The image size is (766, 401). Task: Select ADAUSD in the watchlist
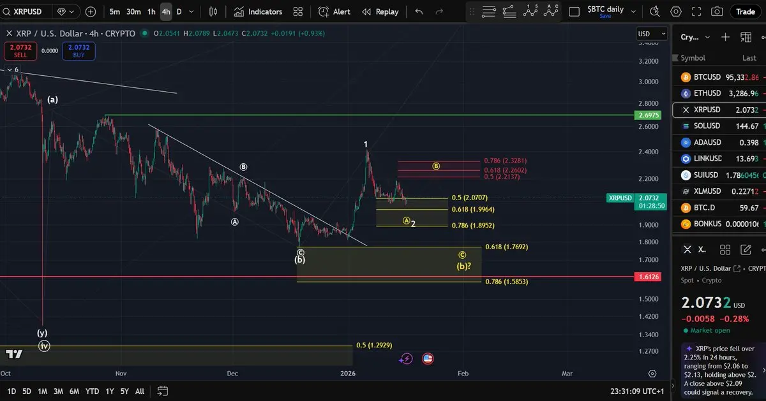point(719,143)
